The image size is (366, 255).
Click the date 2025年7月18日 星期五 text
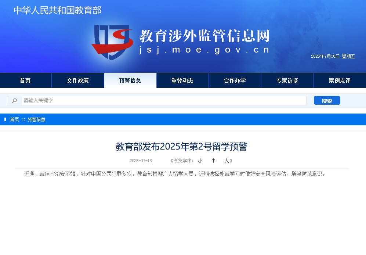(333, 56)
